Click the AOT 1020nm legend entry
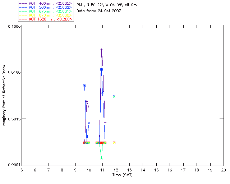Screen dimensions: 230x184 (46, 19)
